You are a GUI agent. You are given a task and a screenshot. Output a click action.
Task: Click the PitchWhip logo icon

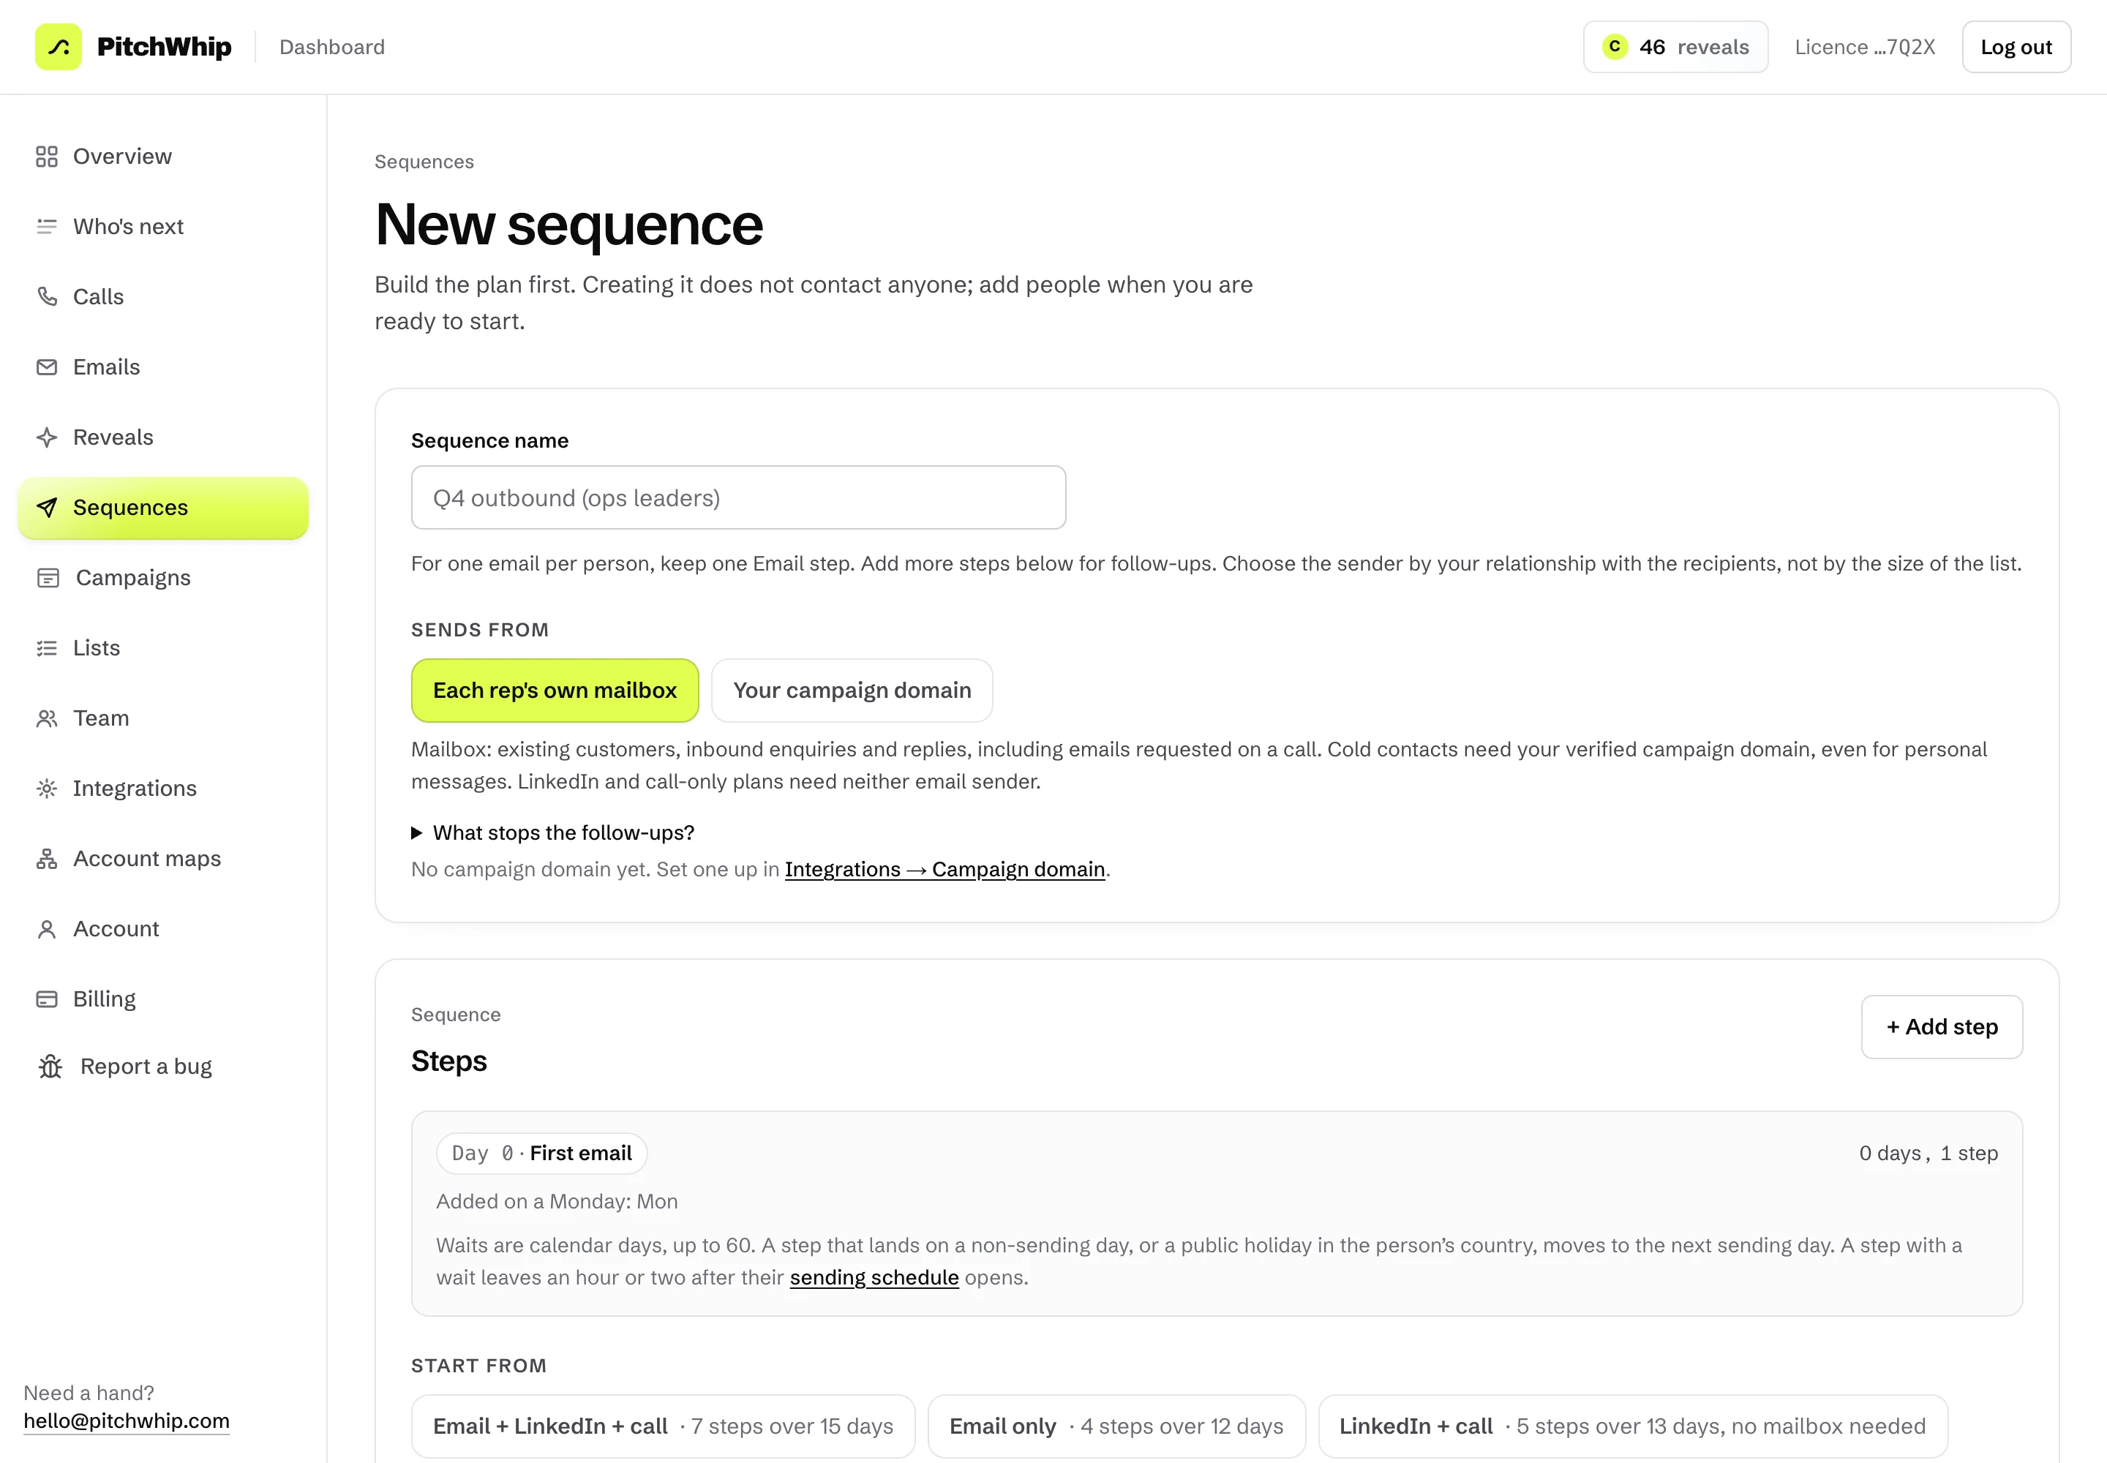click(59, 47)
